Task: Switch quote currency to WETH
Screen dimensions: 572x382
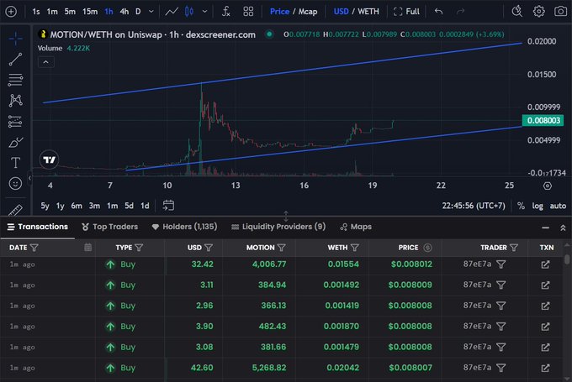Action: 368,12
